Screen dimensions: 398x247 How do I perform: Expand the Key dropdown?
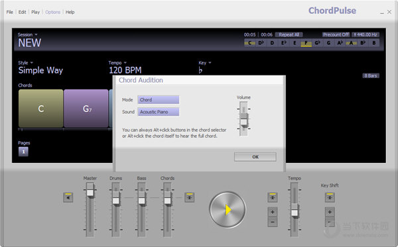click(x=205, y=62)
